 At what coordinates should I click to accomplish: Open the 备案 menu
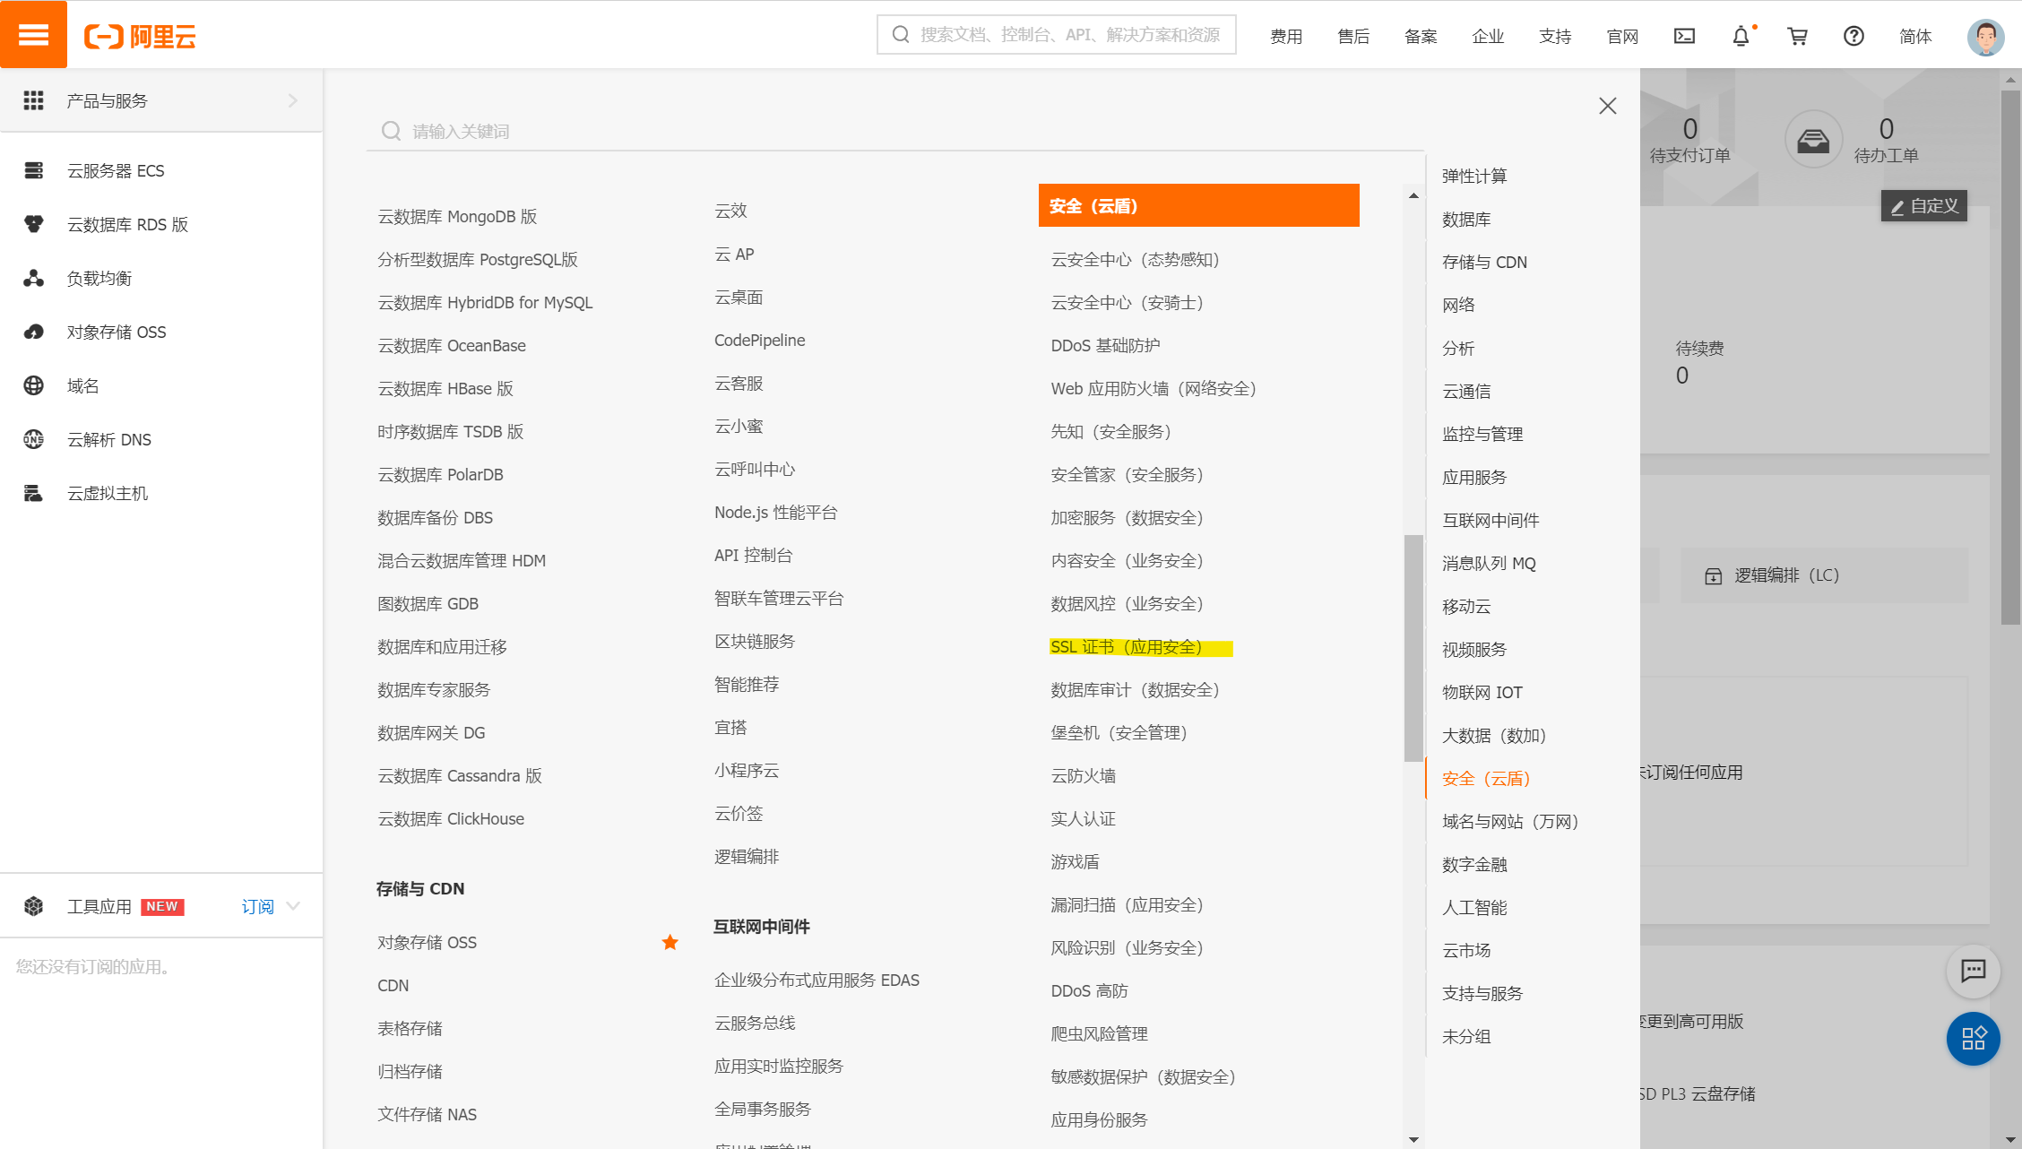[1421, 36]
